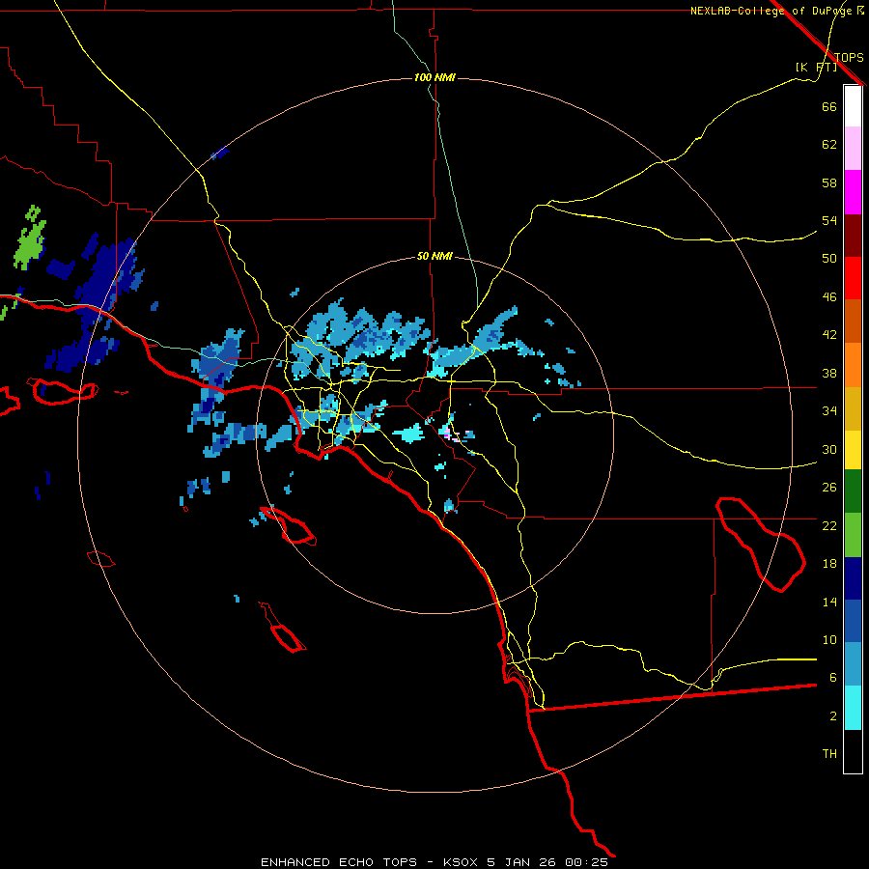The height and width of the screenshot is (869, 869).
Task: Click the white 66 kft legend swatch
Action: point(852,106)
